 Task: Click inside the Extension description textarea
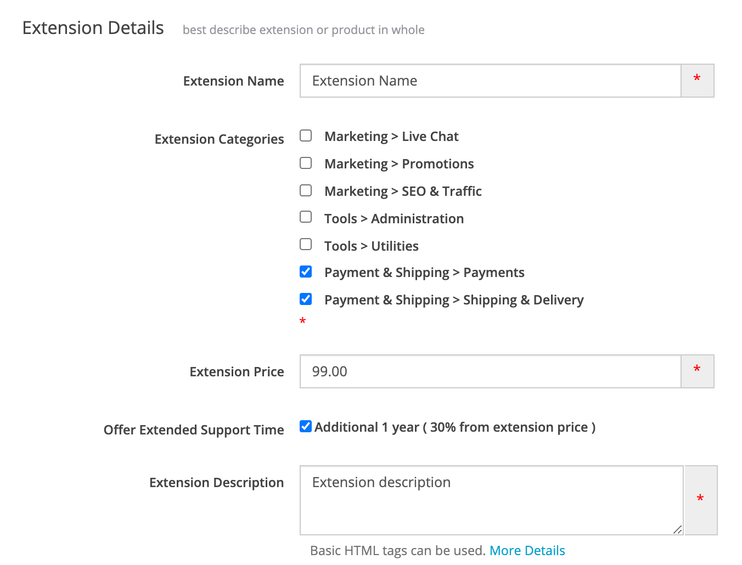click(x=491, y=500)
